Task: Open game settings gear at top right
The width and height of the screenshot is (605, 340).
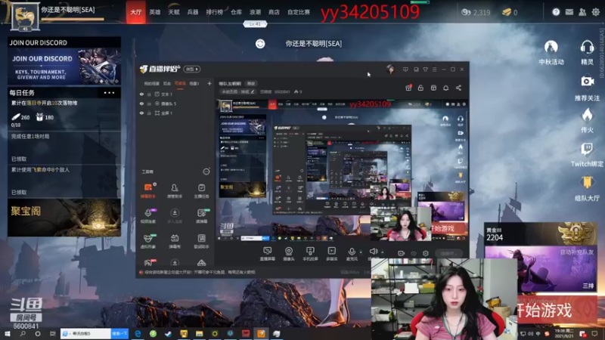Action: click(596, 12)
